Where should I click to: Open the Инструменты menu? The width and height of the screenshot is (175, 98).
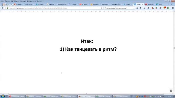(x=31, y=1)
